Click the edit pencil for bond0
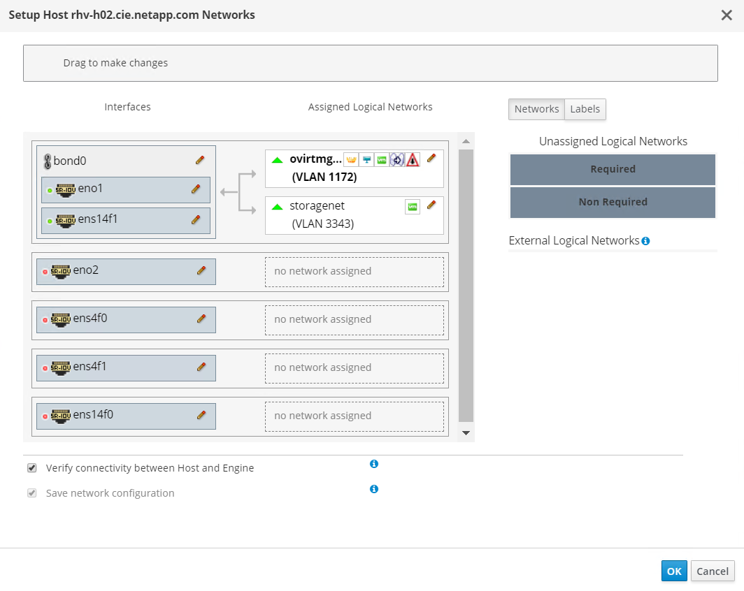744x591 pixels. (200, 160)
